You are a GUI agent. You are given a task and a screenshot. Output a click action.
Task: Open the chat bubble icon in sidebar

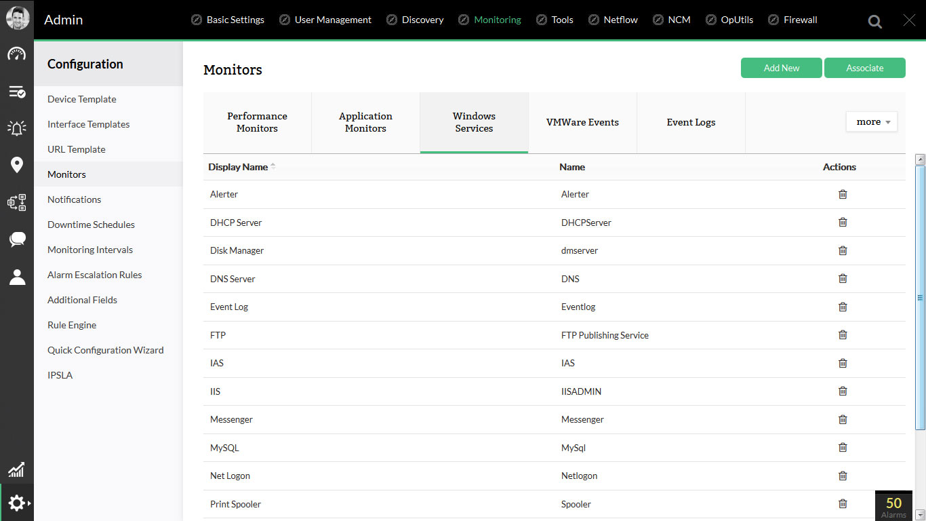pos(16,239)
